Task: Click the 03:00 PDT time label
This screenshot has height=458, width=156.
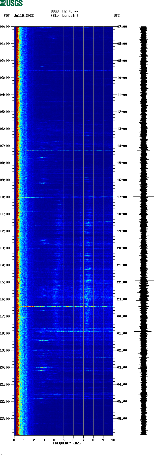Action: [5, 78]
